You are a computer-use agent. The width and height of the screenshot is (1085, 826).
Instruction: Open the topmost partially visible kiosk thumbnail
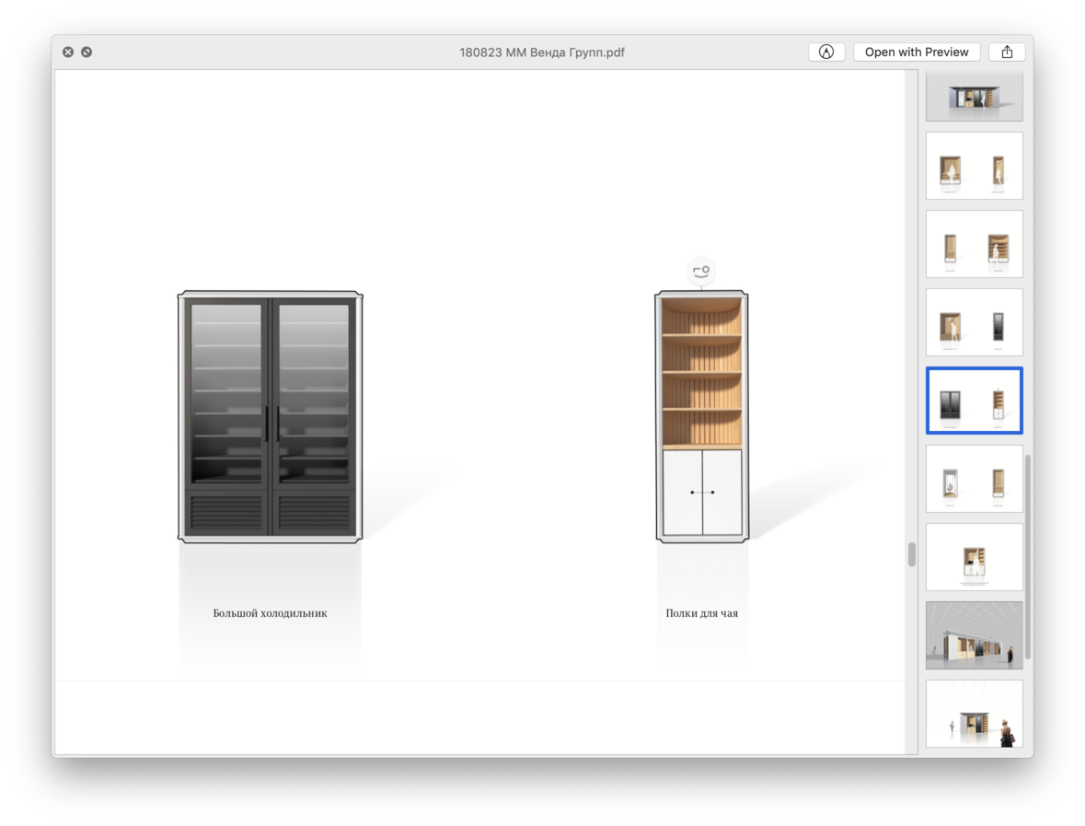(x=974, y=97)
